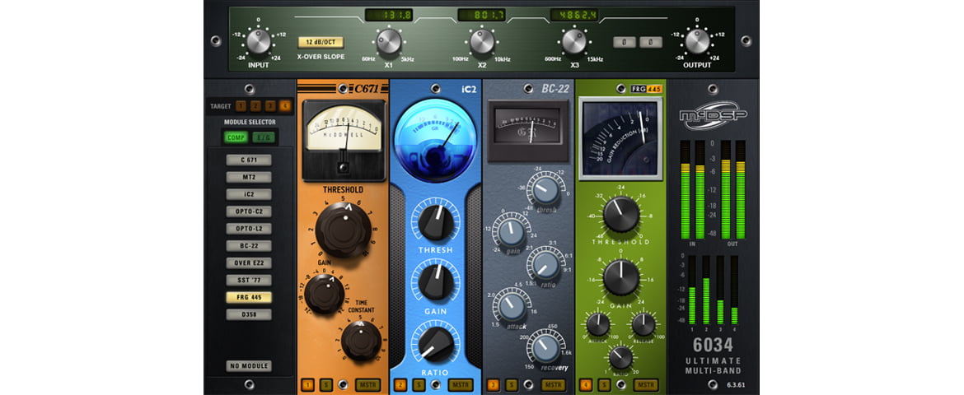Solo band 4 with S button
Viewport: 964px width, 395px height.
(x=604, y=385)
